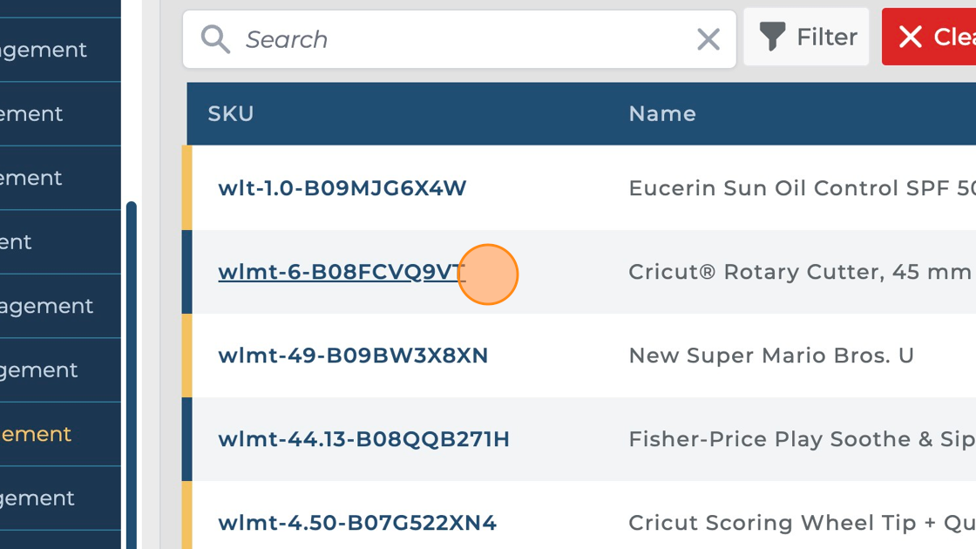The image size is (976, 549).
Task: Select the New Super Mario Bros. U name
Action: click(x=771, y=356)
